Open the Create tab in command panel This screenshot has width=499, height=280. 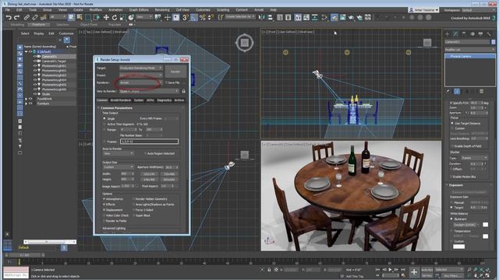[x=447, y=33]
